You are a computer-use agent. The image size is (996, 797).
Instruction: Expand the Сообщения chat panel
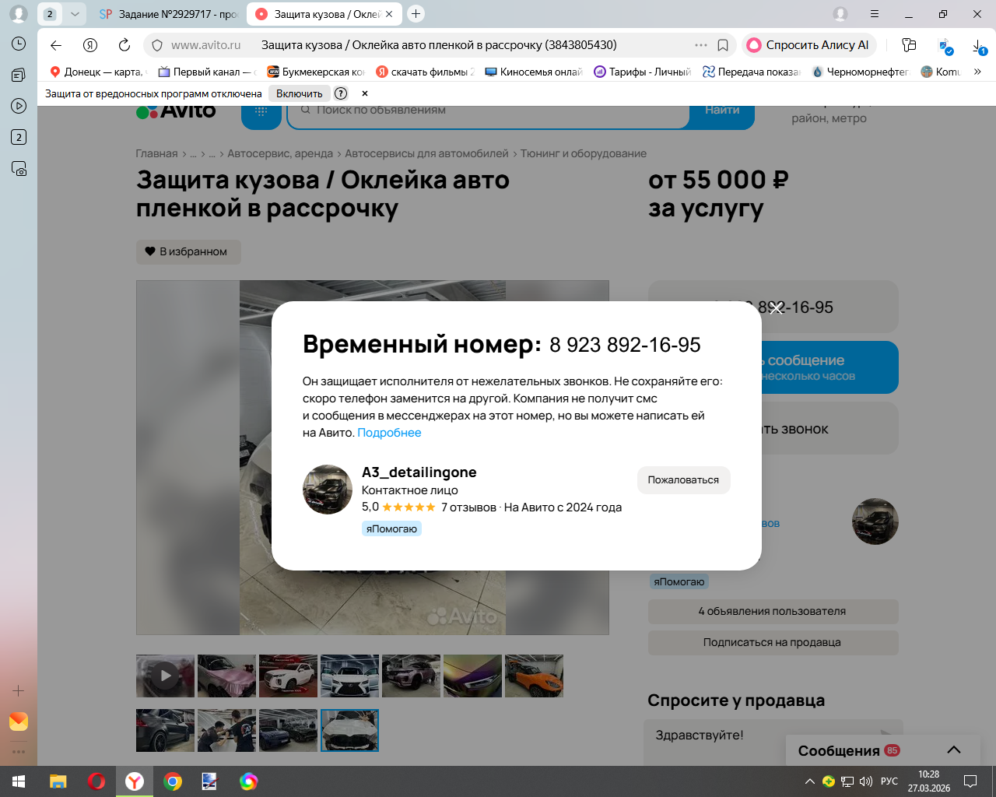coord(954,750)
